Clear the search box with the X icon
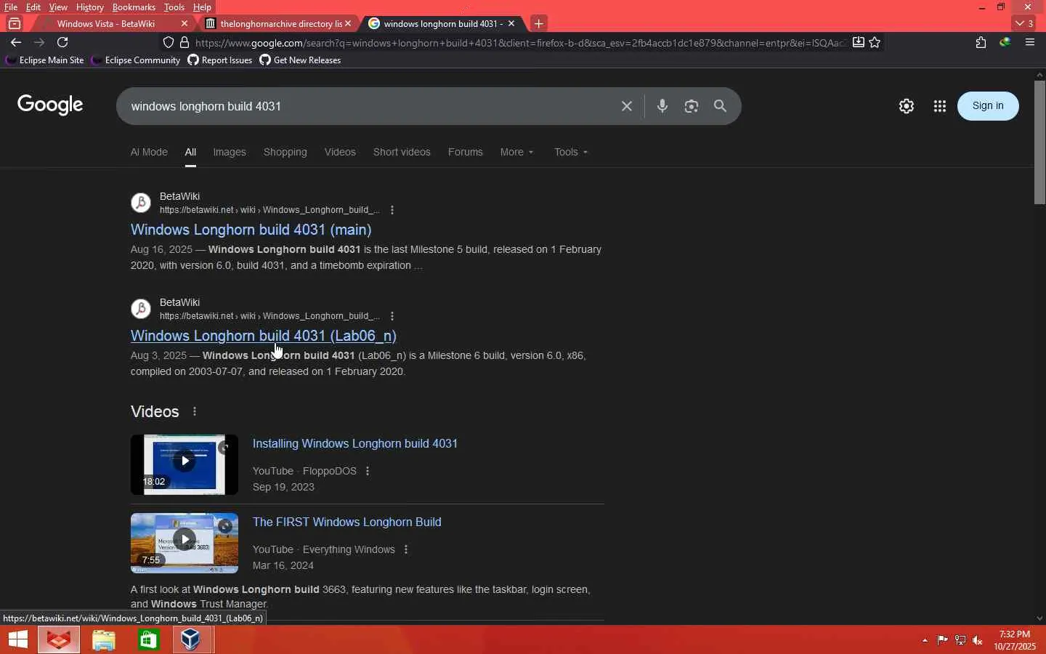This screenshot has height=654, width=1046. coord(627,106)
